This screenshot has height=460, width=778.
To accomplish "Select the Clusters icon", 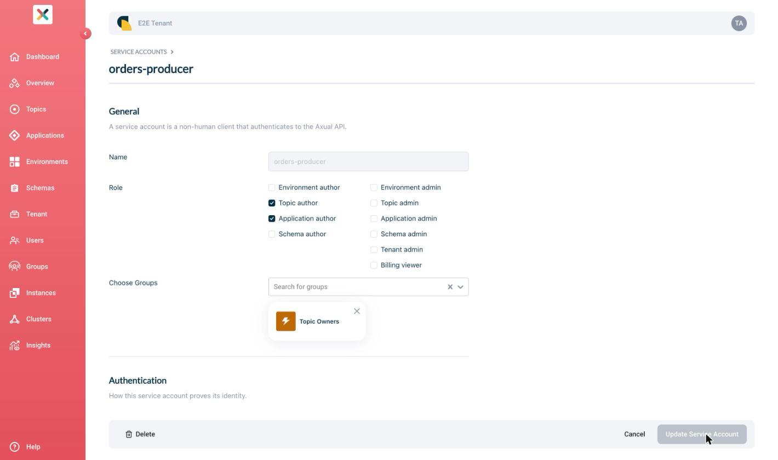I will 15,319.
